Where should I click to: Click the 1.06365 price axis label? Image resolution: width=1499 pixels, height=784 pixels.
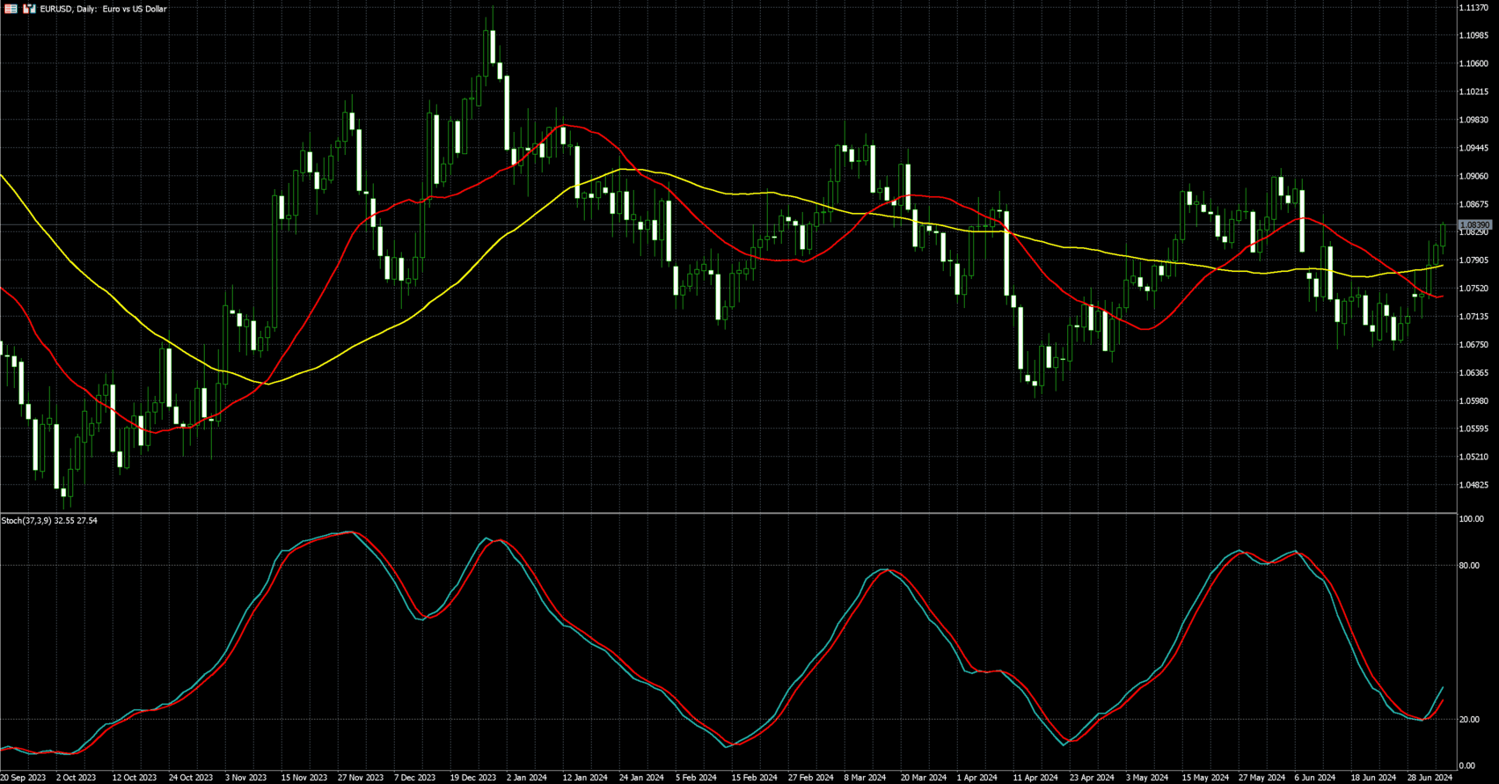coord(1473,373)
